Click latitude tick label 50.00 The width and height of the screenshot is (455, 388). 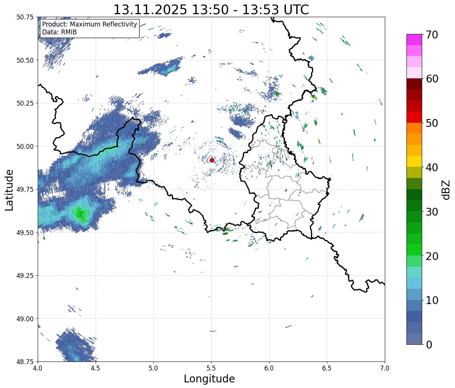(x=25, y=146)
